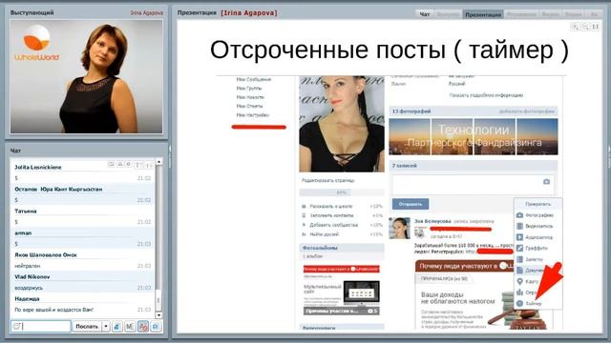
Task: Select chat sender Vlad Nikonov
Action: (32, 277)
